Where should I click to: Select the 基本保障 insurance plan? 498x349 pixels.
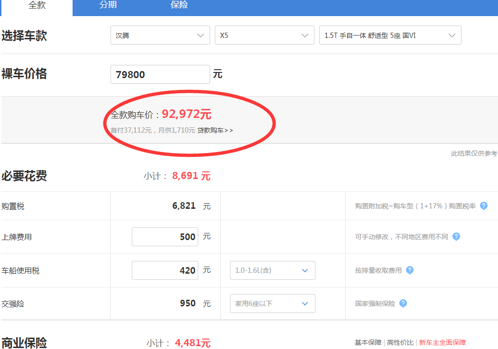point(368,342)
